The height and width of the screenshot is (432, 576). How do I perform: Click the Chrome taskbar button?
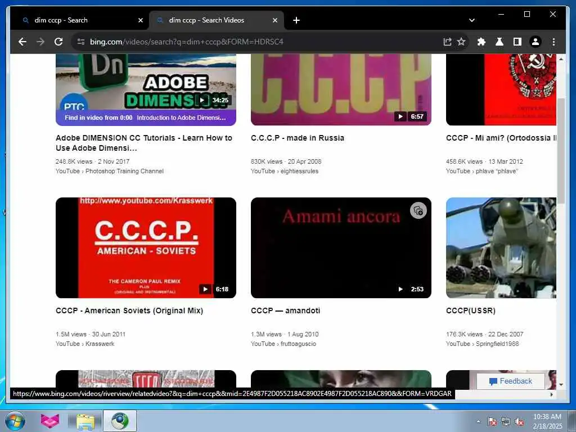pyautogui.click(x=120, y=421)
